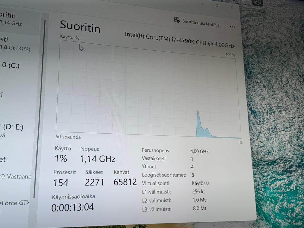Click the Perusnopeus label
Screen dimensions: 304x228
click(x=156, y=150)
